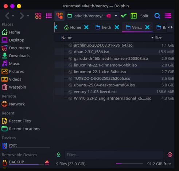This screenshot has width=179, height=171.
Task: Select linuxmint-22.1-xfce-64bit.iso
Action: (x=100, y=72)
